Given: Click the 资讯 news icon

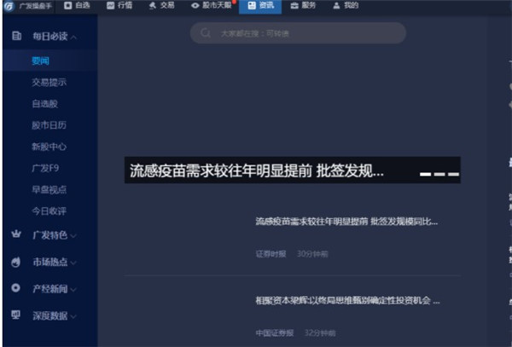Looking at the screenshot, I should point(252,6).
